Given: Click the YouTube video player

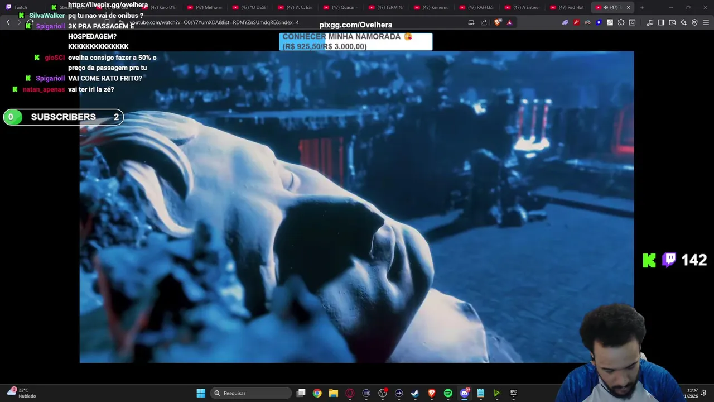Looking at the screenshot, I should (x=356, y=207).
